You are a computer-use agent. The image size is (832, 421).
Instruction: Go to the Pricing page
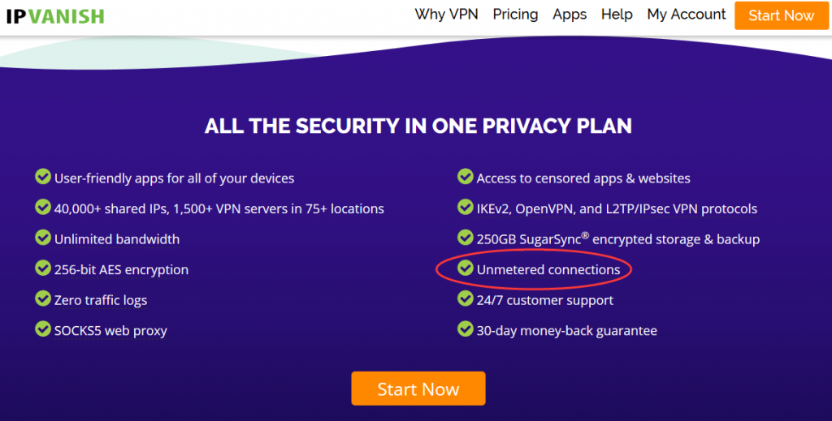click(515, 15)
